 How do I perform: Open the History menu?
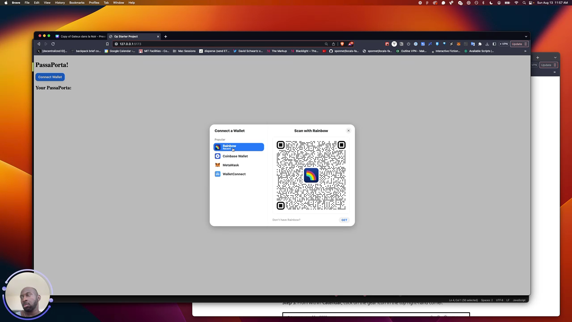pyautogui.click(x=60, y=3)
